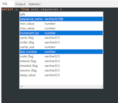Pick the cycle_flag column
This screenshot has width=118, height=103.
click(x=61, y=38)
